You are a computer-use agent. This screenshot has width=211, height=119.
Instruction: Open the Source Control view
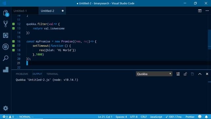click(6, 24)
